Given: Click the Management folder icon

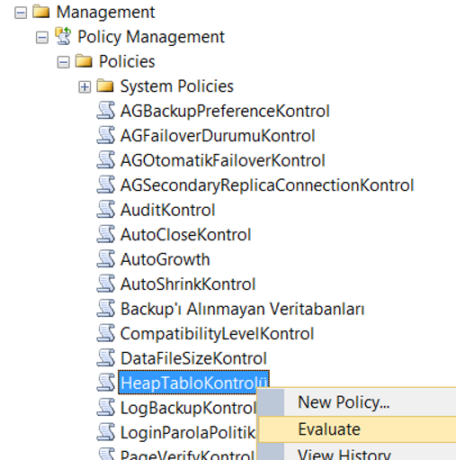Looking at the screenshot, I should (41, 12).
